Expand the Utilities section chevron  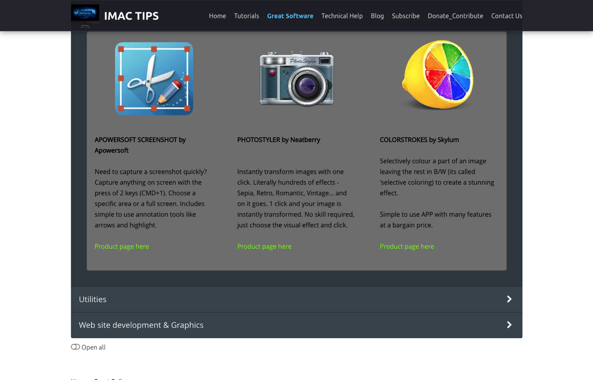point(509,299)
